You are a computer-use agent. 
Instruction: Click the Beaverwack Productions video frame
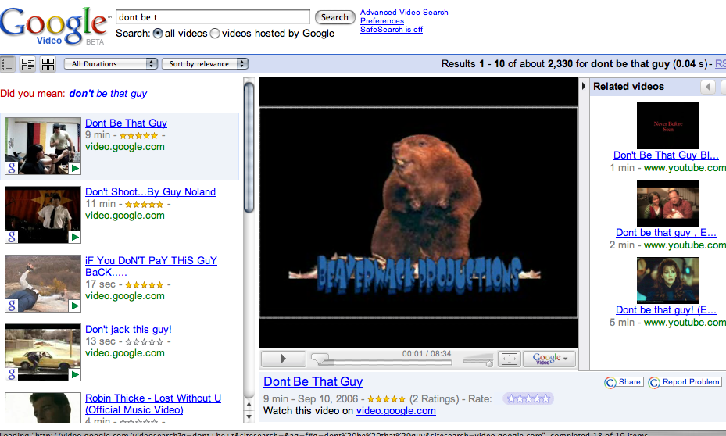click(418, 213)
